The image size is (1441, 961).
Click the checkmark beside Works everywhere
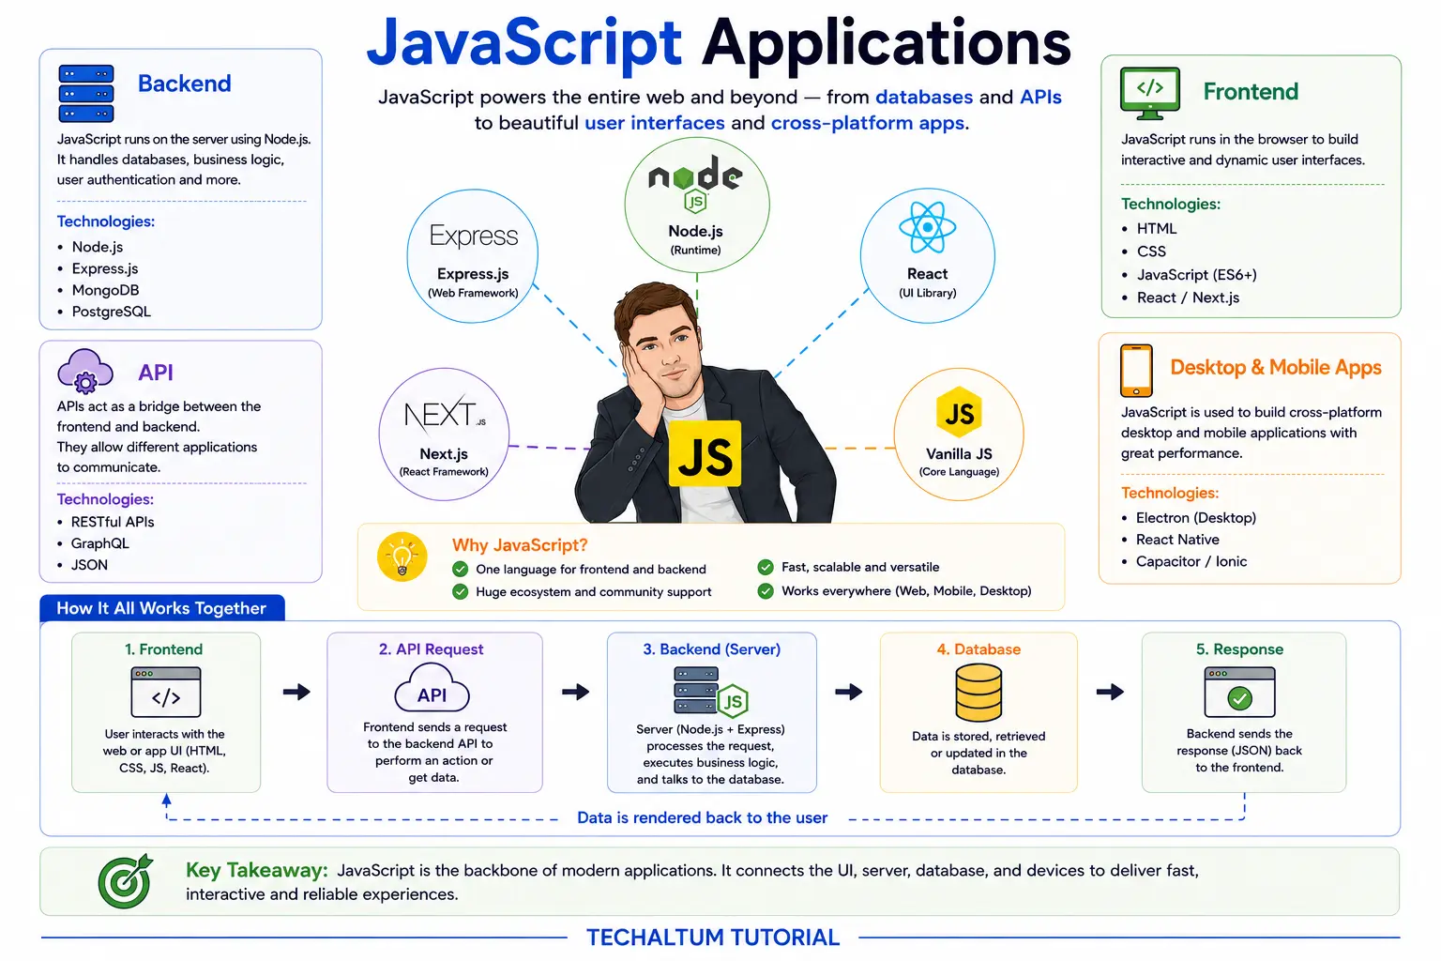pos(766,590)
